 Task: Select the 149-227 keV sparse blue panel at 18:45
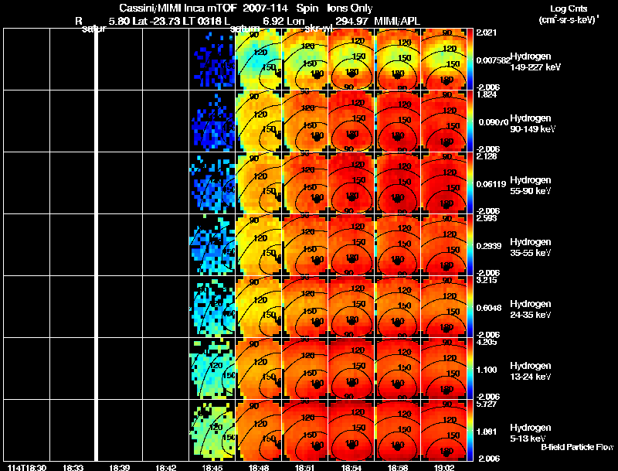tap(212, 60)
